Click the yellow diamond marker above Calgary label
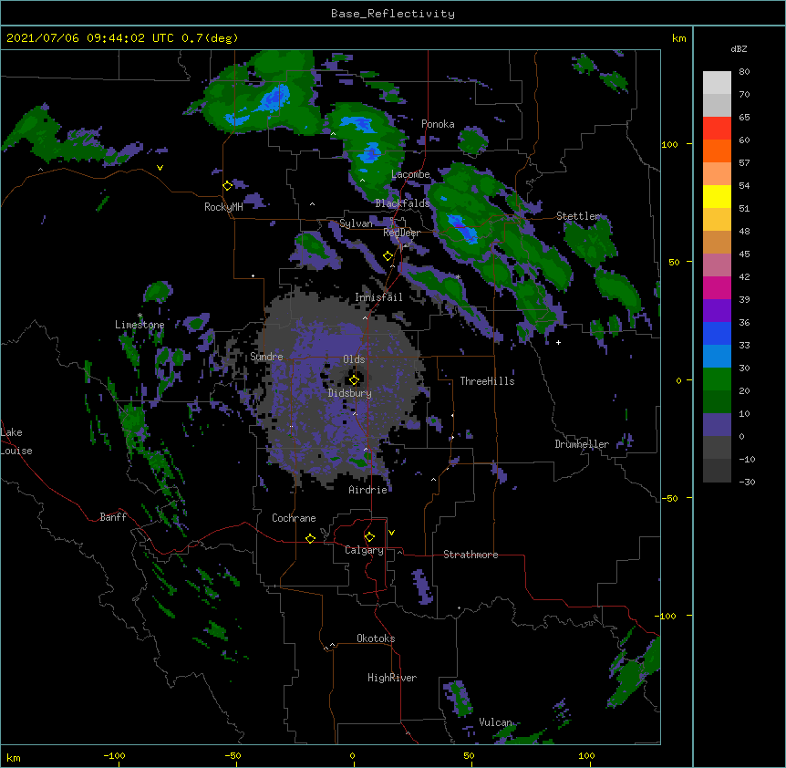 (369, 537)
